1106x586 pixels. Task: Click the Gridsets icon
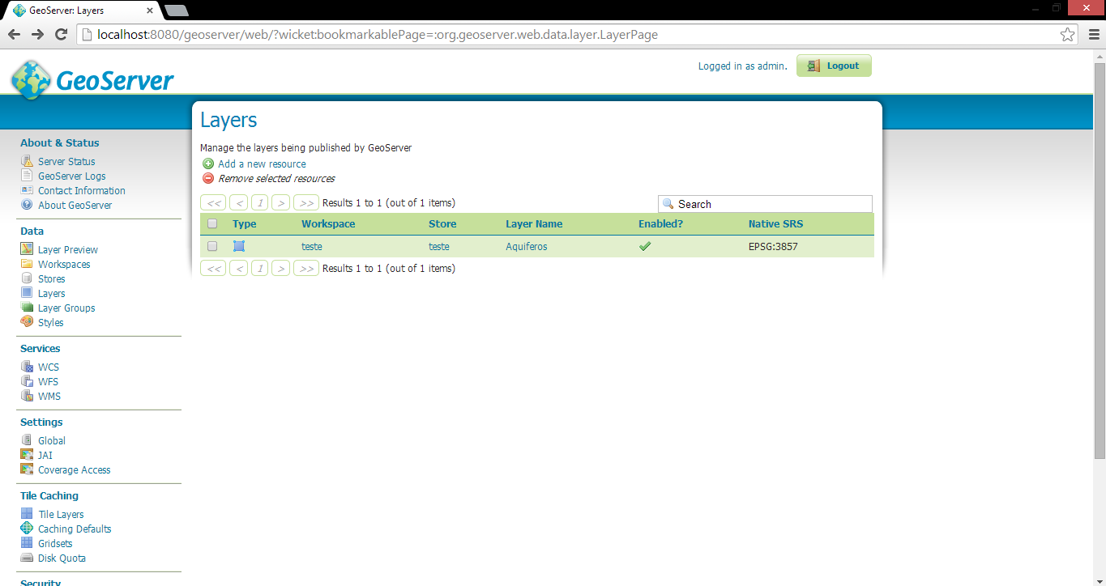(x=27, y=543)
